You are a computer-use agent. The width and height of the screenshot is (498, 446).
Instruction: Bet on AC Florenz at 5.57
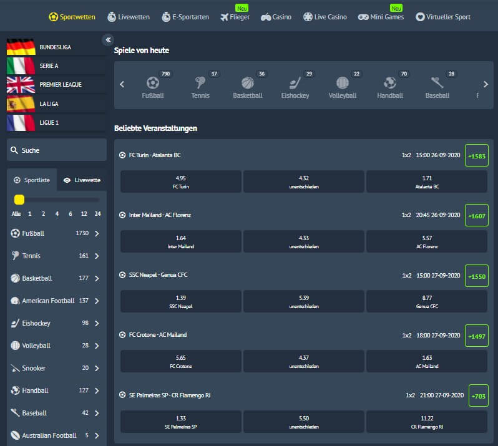tap(427, 241)
